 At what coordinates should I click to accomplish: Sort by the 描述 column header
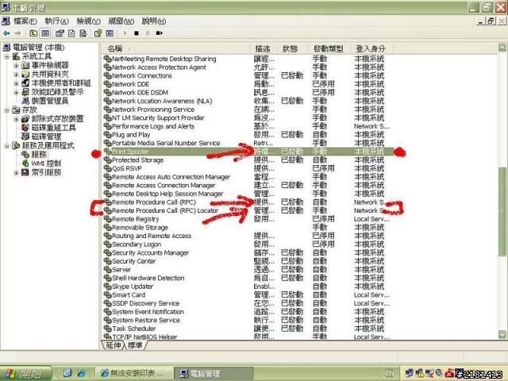click(x=264, y=49)
